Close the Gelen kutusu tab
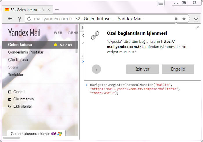This screenshot has width=203, height=142. (49, 10)
